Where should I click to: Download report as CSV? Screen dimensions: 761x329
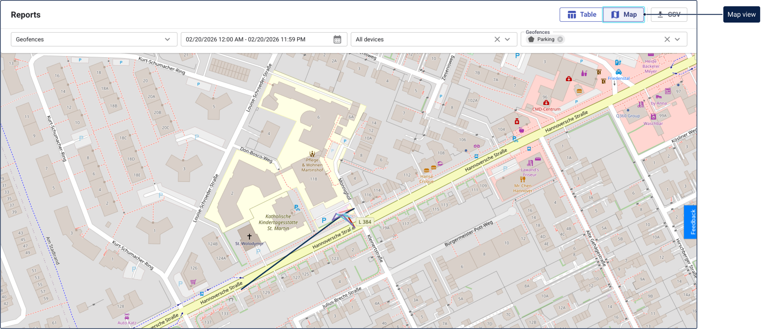tap(668, 15)
